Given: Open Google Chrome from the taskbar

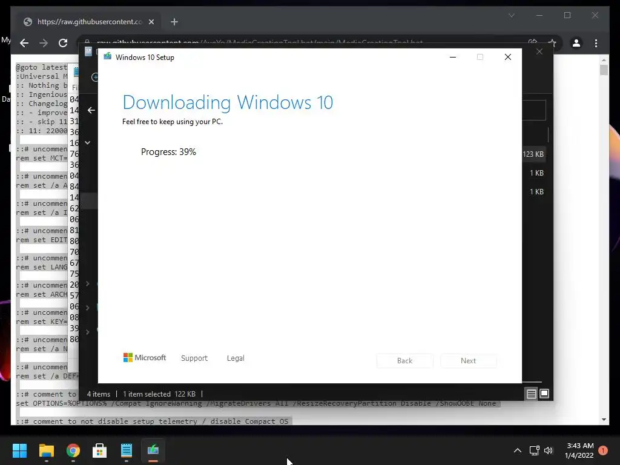Looking at the screenshot, I should [x=73, y=450].
